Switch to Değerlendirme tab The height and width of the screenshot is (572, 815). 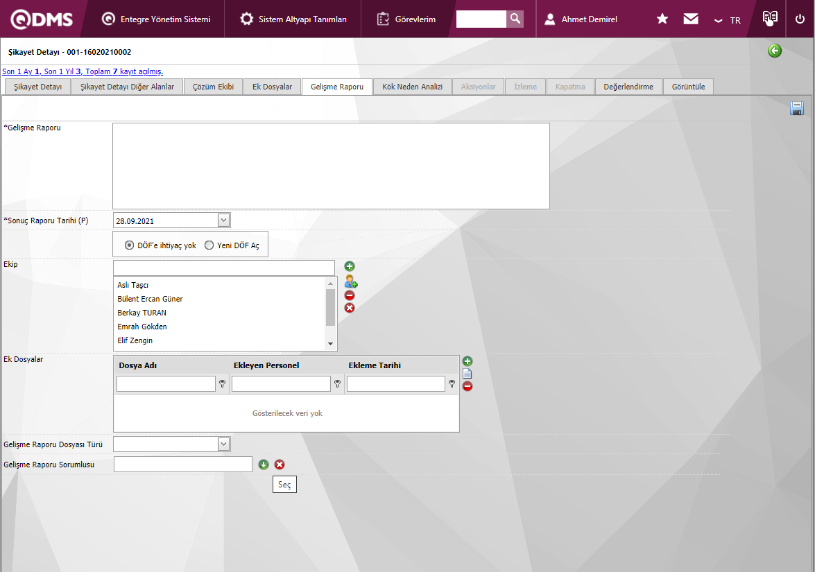(628, 87)
